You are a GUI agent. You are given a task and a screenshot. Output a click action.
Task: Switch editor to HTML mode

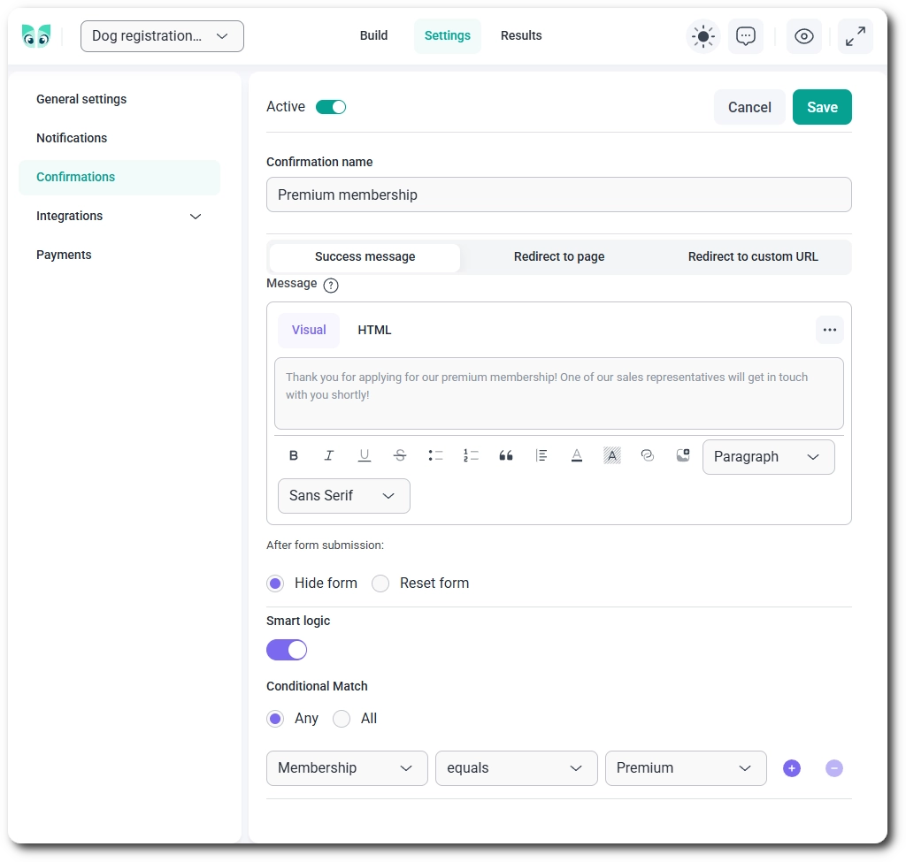[374, 331]
